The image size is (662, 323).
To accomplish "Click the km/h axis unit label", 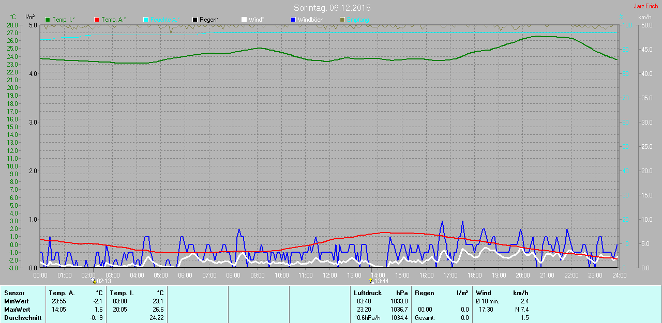I will click(644, 17).
